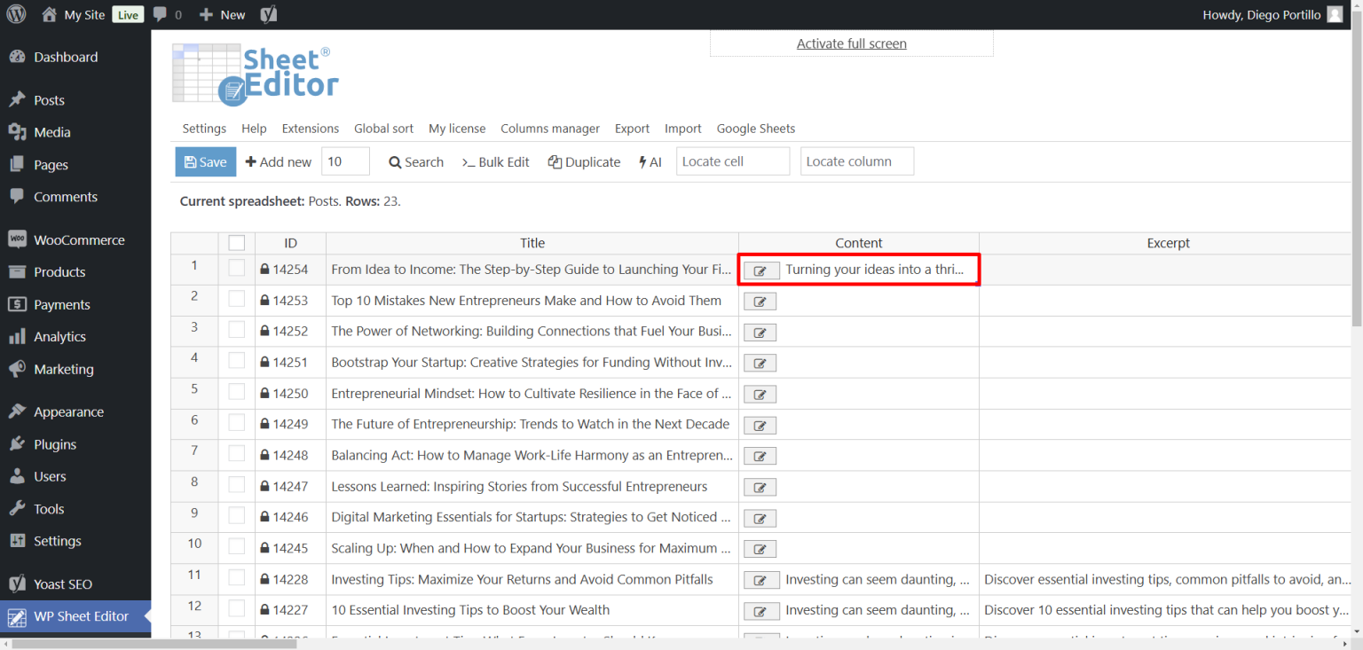
Task: Open the Columns manager menu
Action: 550,128
